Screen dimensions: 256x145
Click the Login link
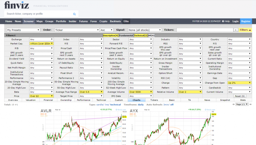coord(236,21)
